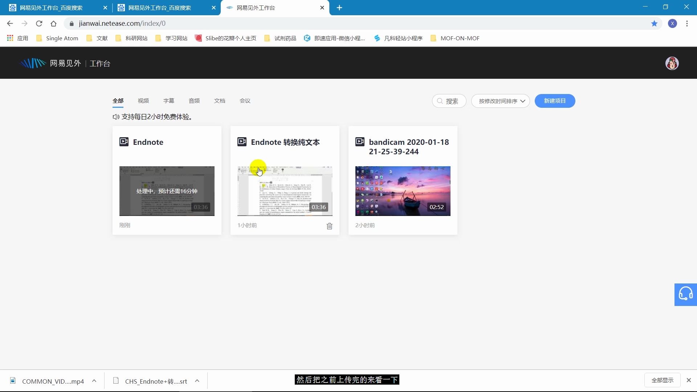This screenshot has width=697, height=392.
Task: Open the 科研网站 bookmark folder
Action: click(131, 38)
